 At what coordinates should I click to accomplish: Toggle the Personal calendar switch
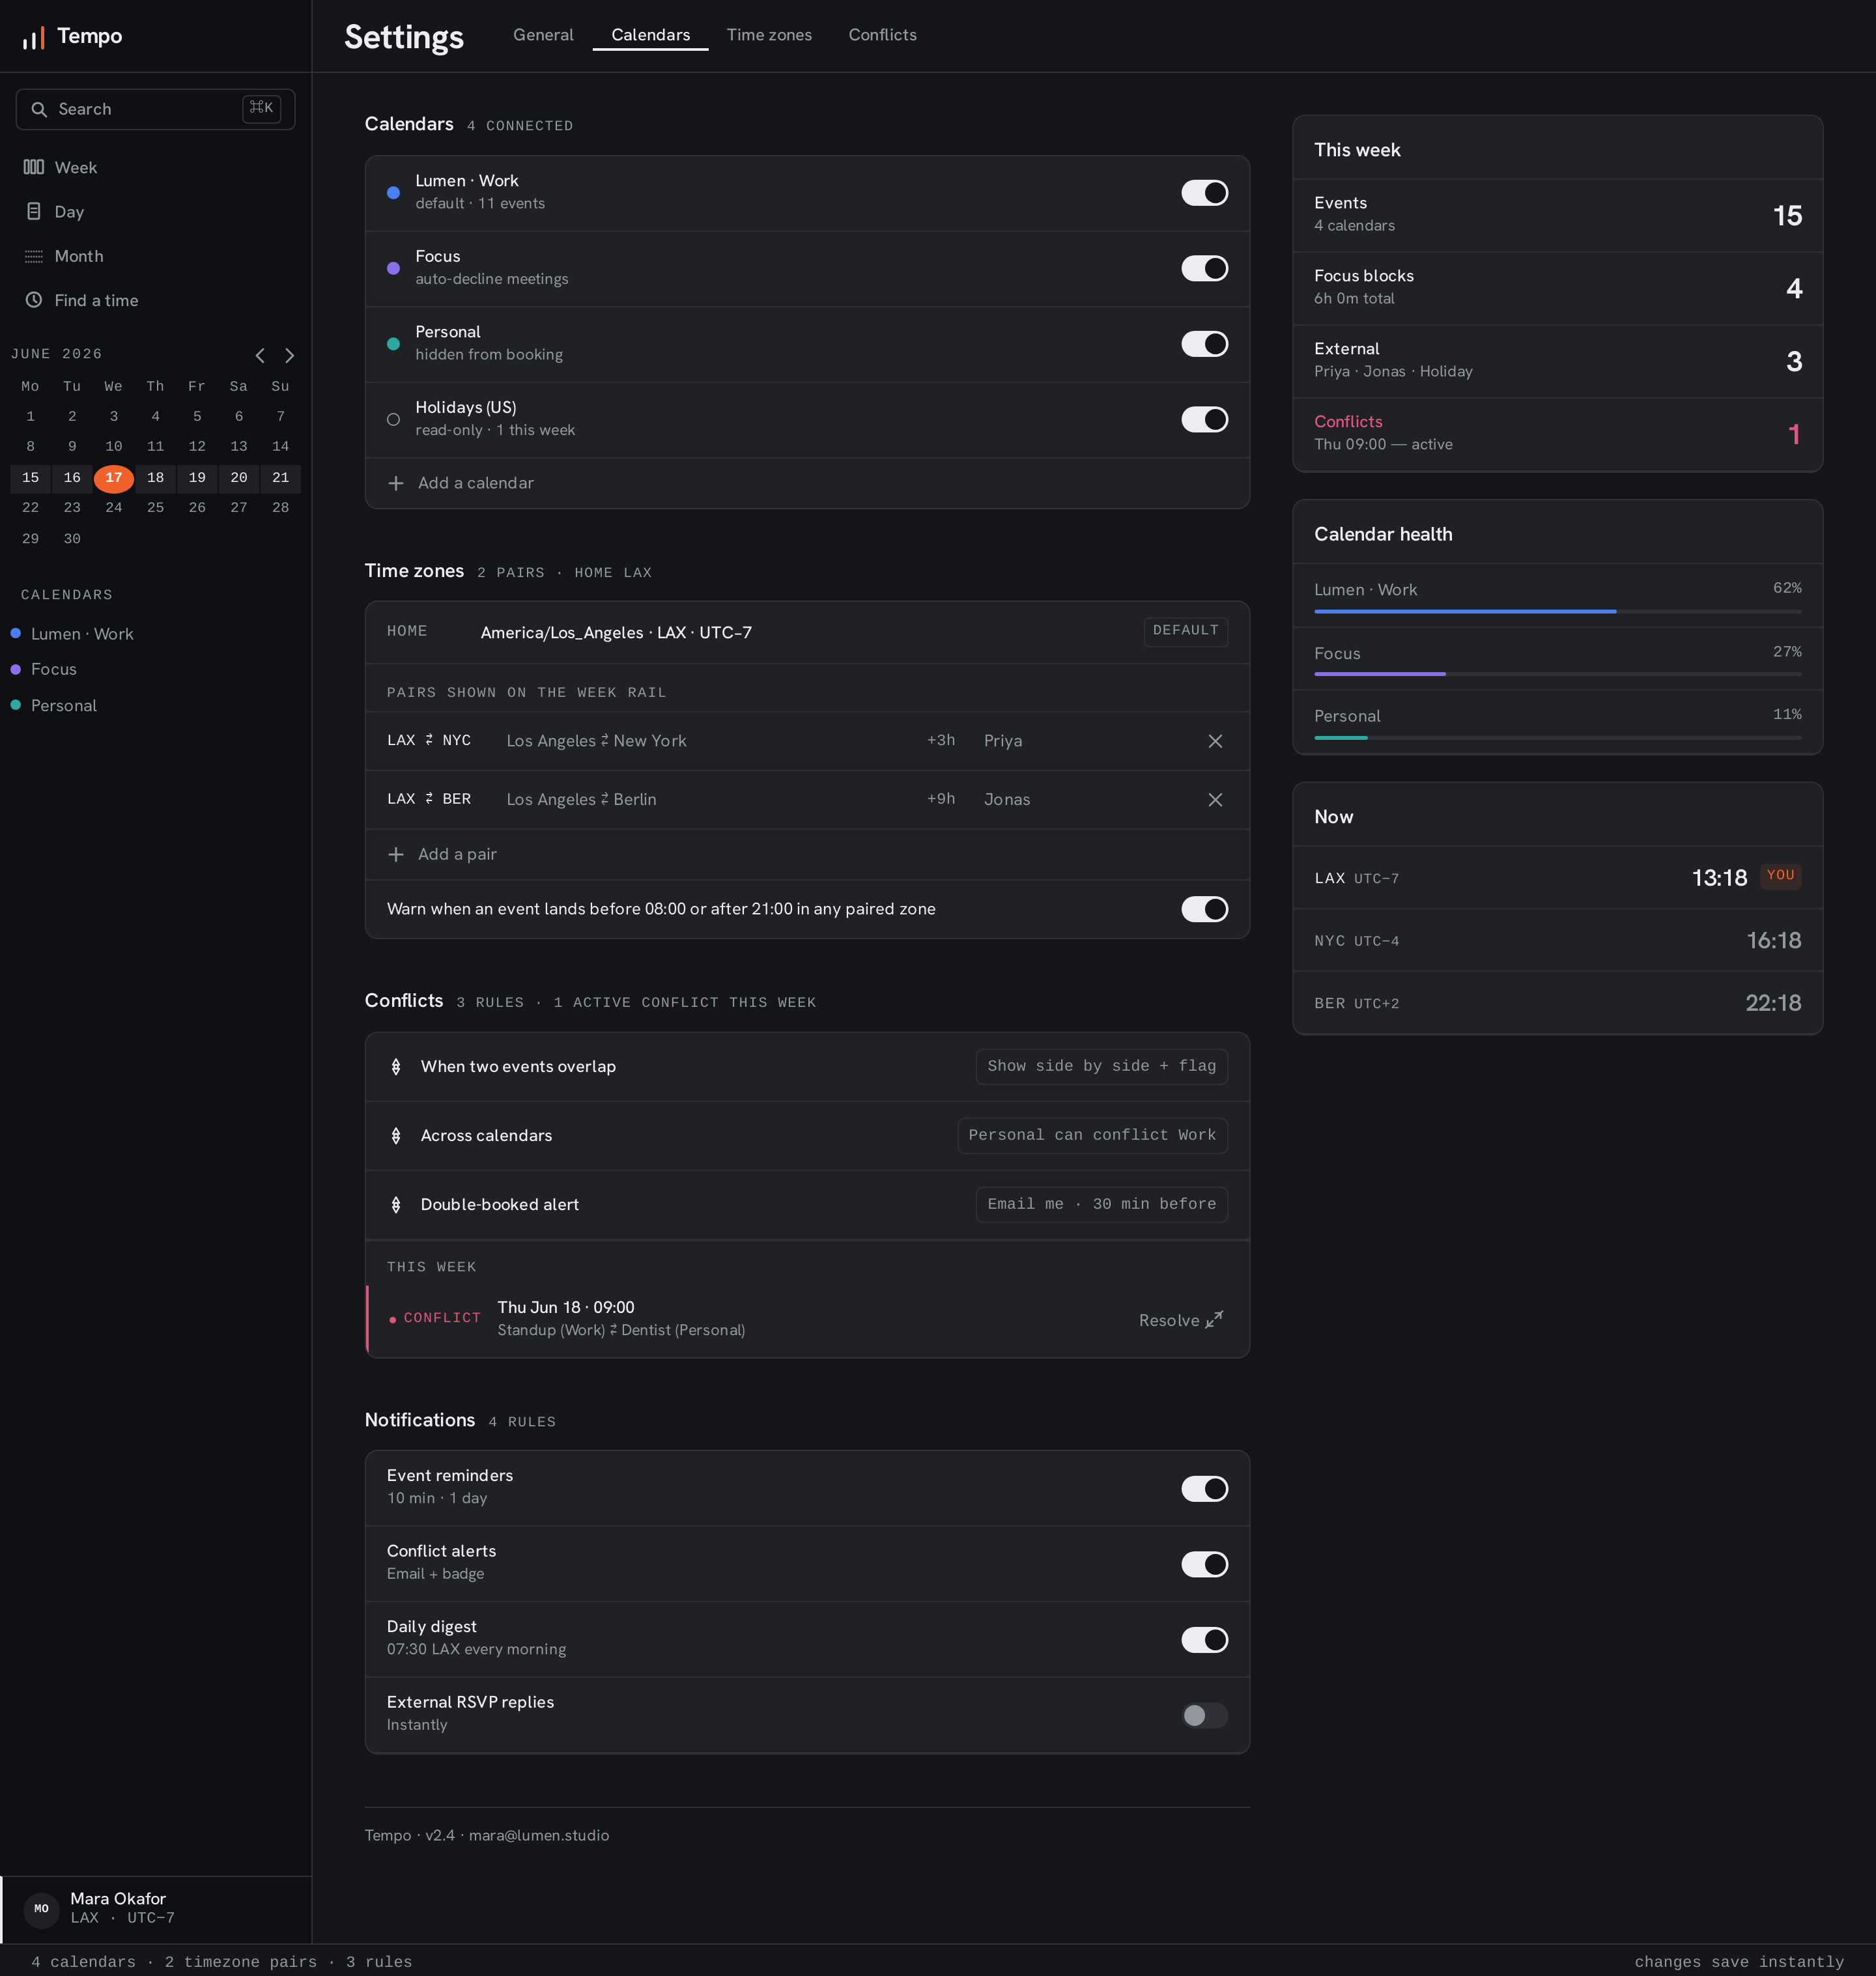(1204, 344)
